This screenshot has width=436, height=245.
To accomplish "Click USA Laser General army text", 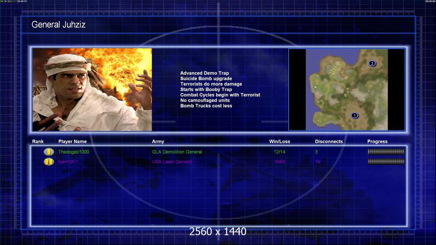I will [x=172, y=162].
